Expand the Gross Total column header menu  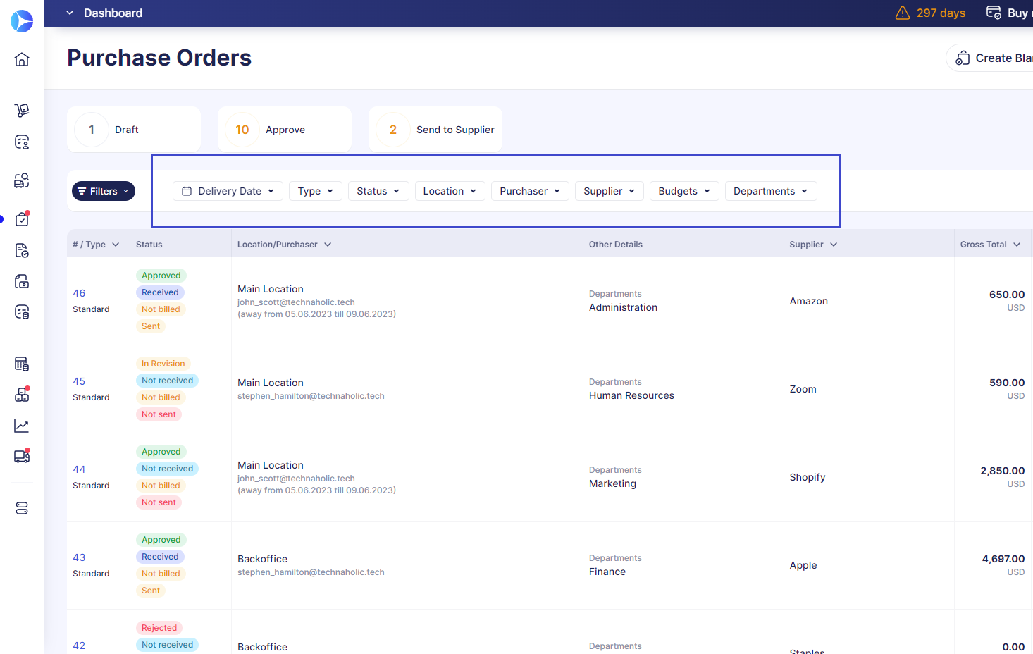pos(1017,245)
